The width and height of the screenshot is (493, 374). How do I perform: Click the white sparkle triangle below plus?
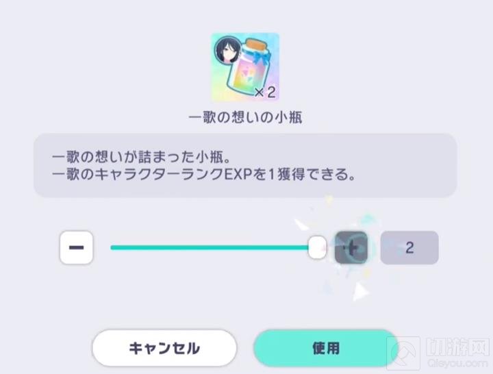click(359, 292)
